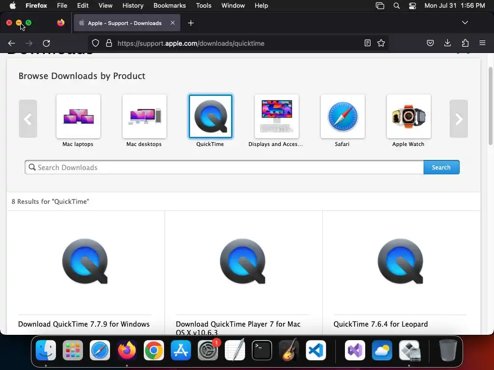The width and height of the screenshot is (494, 370).
Task: Open TextEdit from the Dock
Action: 235,350
